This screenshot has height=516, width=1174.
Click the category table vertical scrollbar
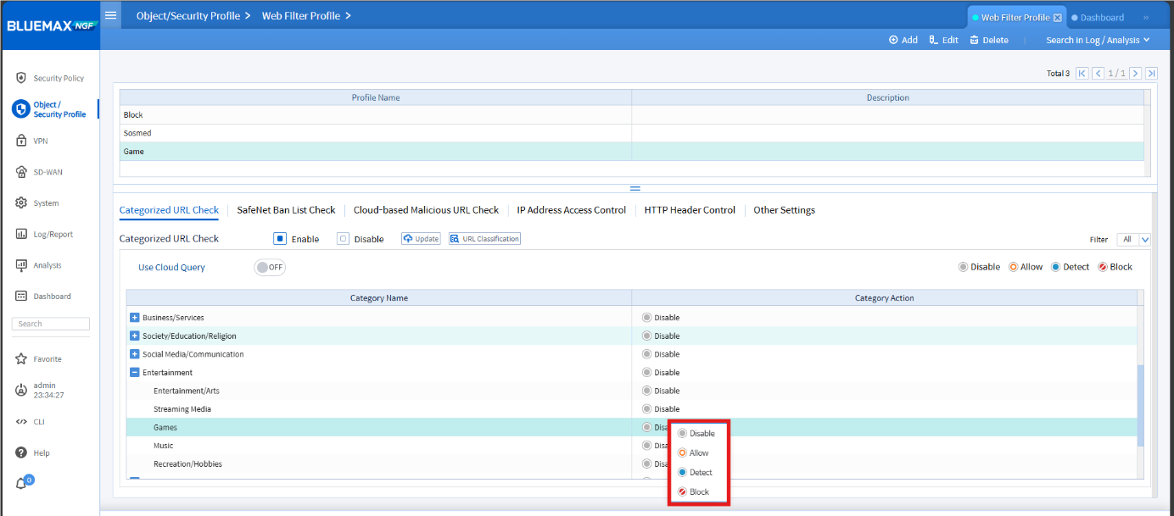coord(1141,405)
